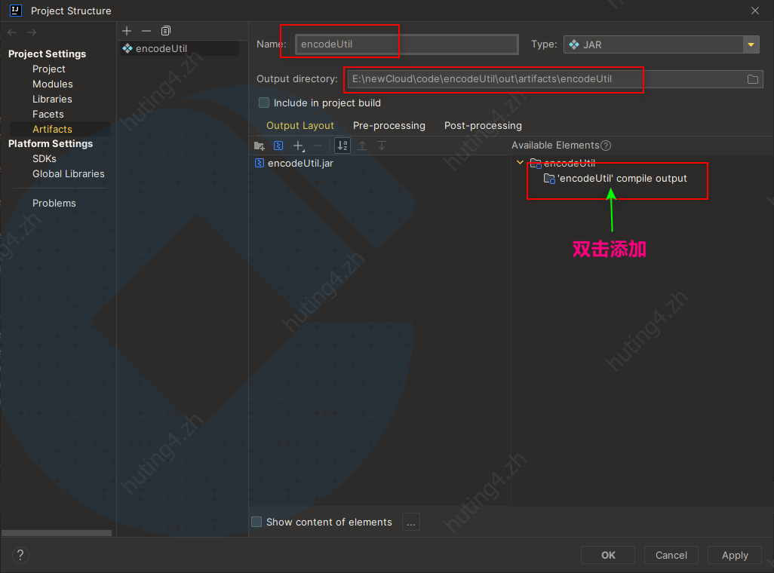Viewport: 774px width, 573px height.
Task: Toggle Include in project build checkbox
Action: (x=264, y=103)
